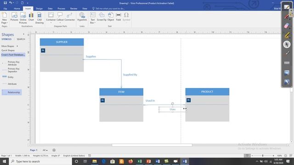
Task: Select the yellow highlighter annotation tool
Action: tap(287, 35)
